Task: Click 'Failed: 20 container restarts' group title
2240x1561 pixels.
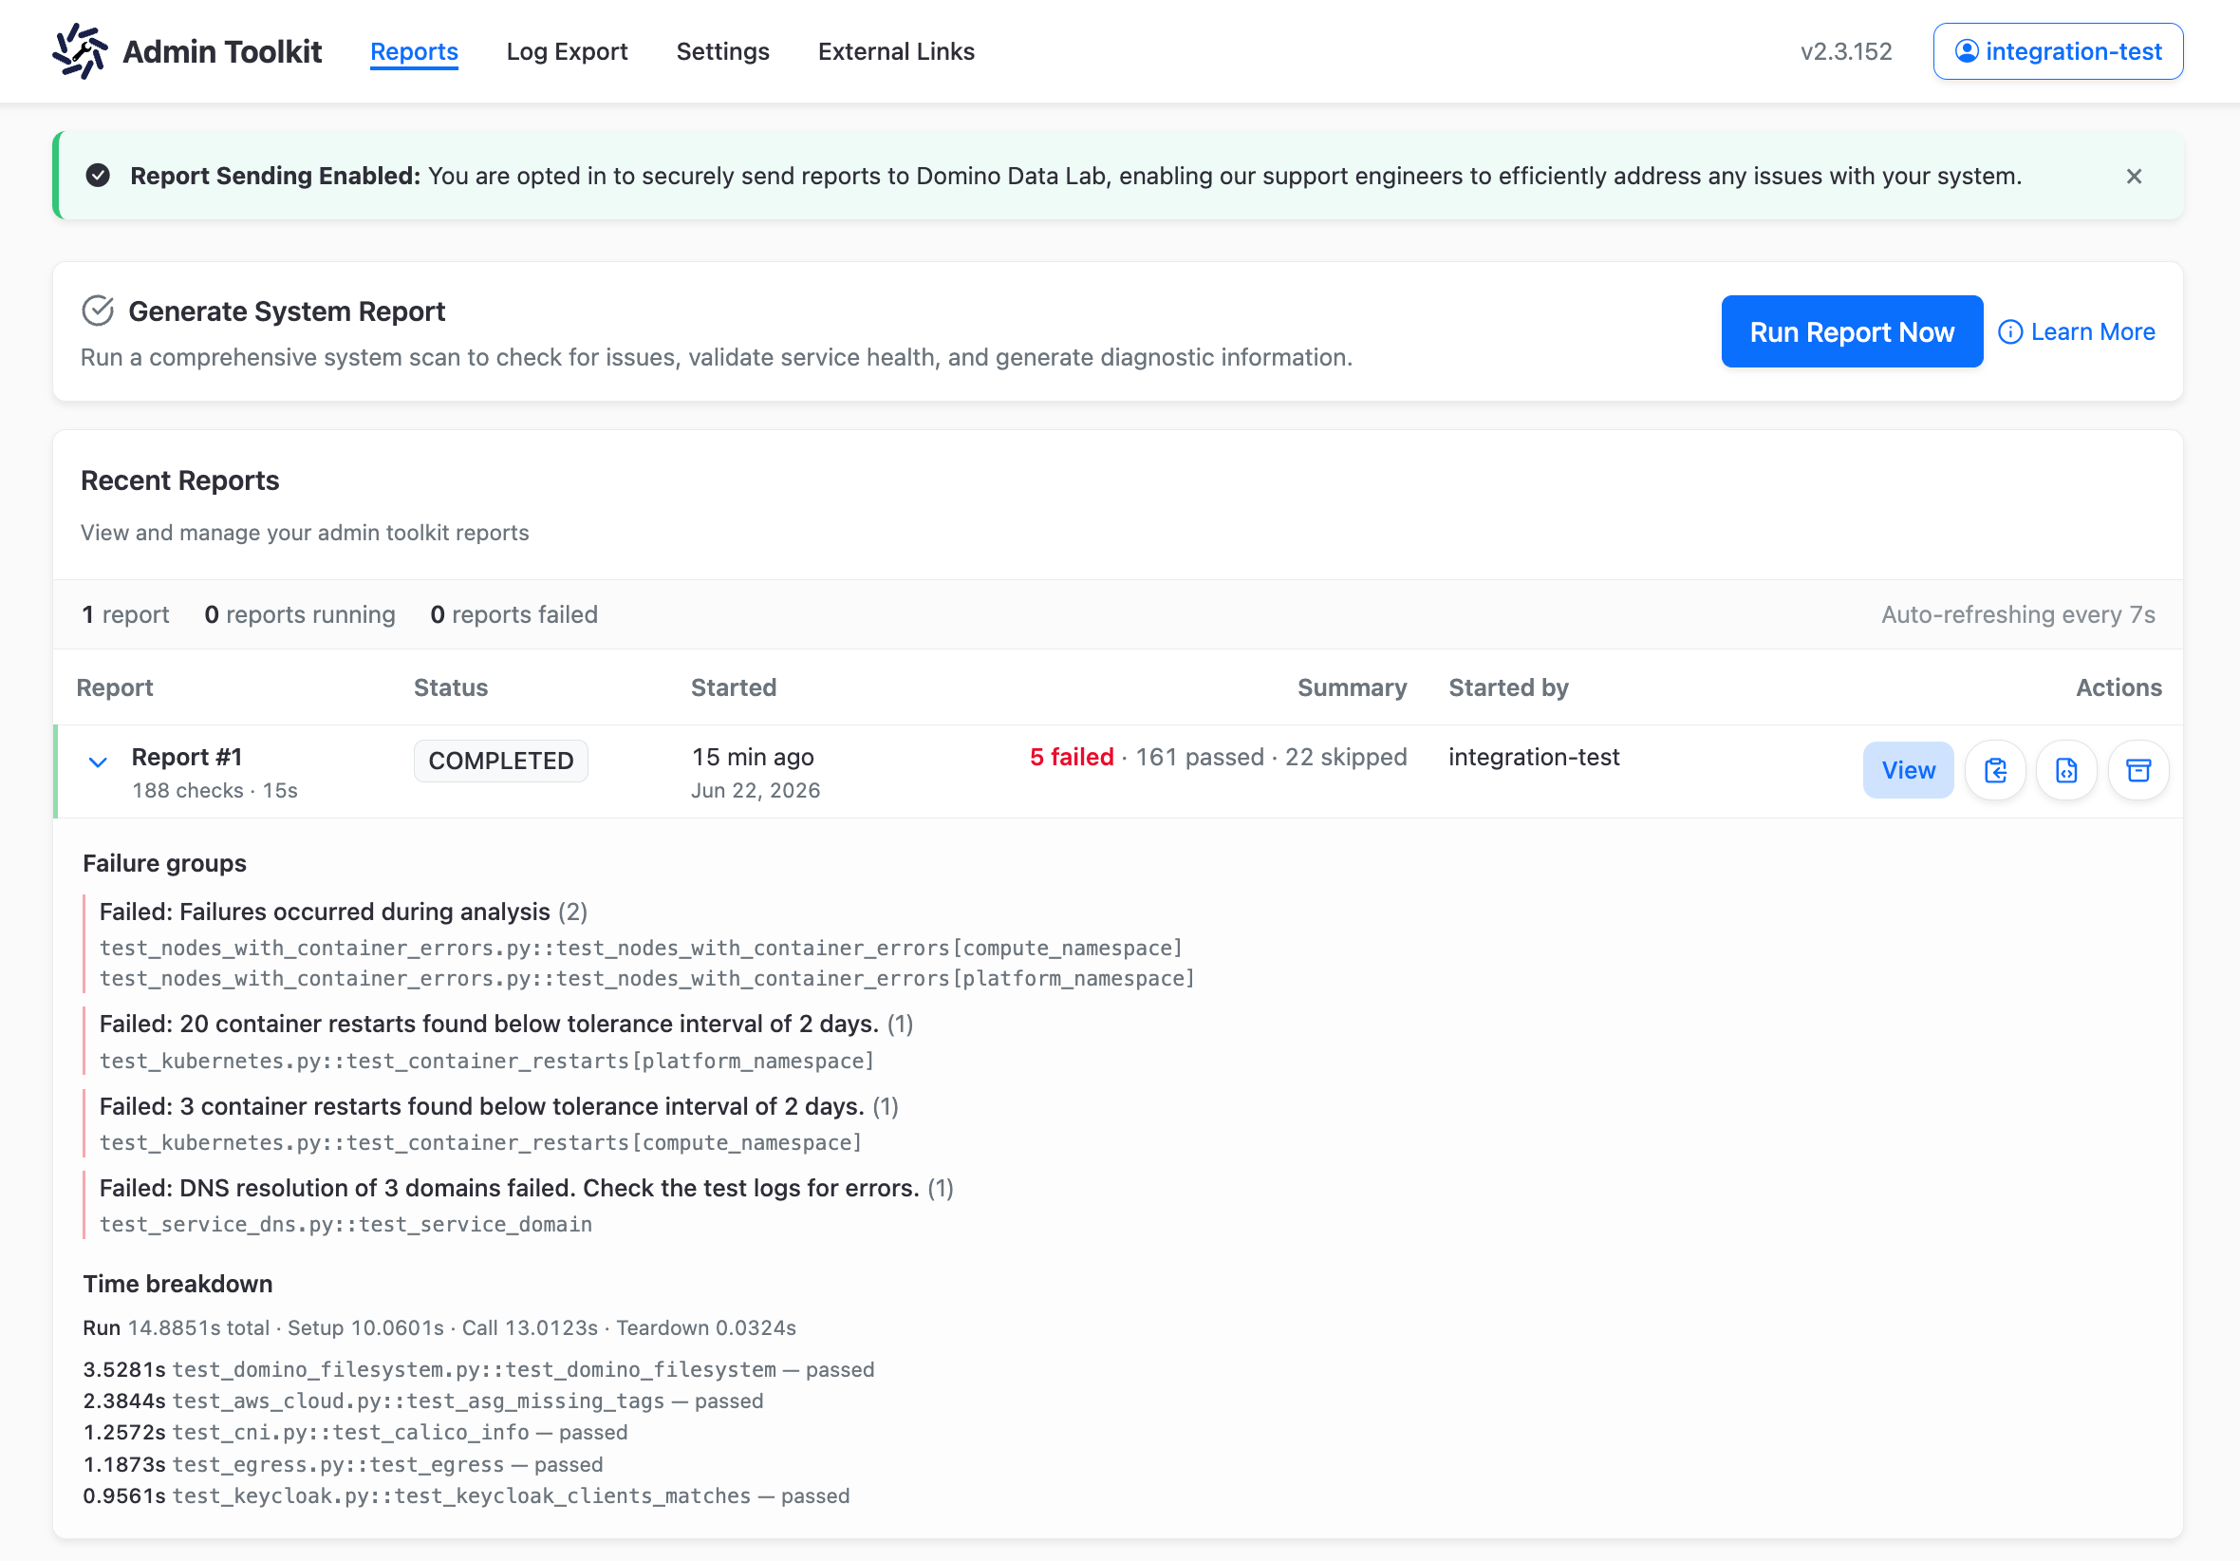Action: (x=505, y=1023)
